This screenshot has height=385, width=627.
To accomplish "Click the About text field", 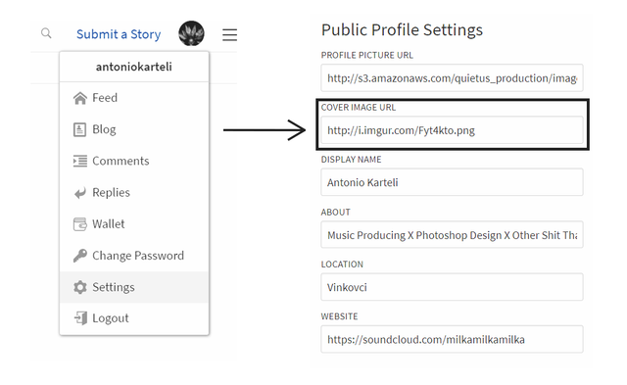I will click(x=452, y=235).
